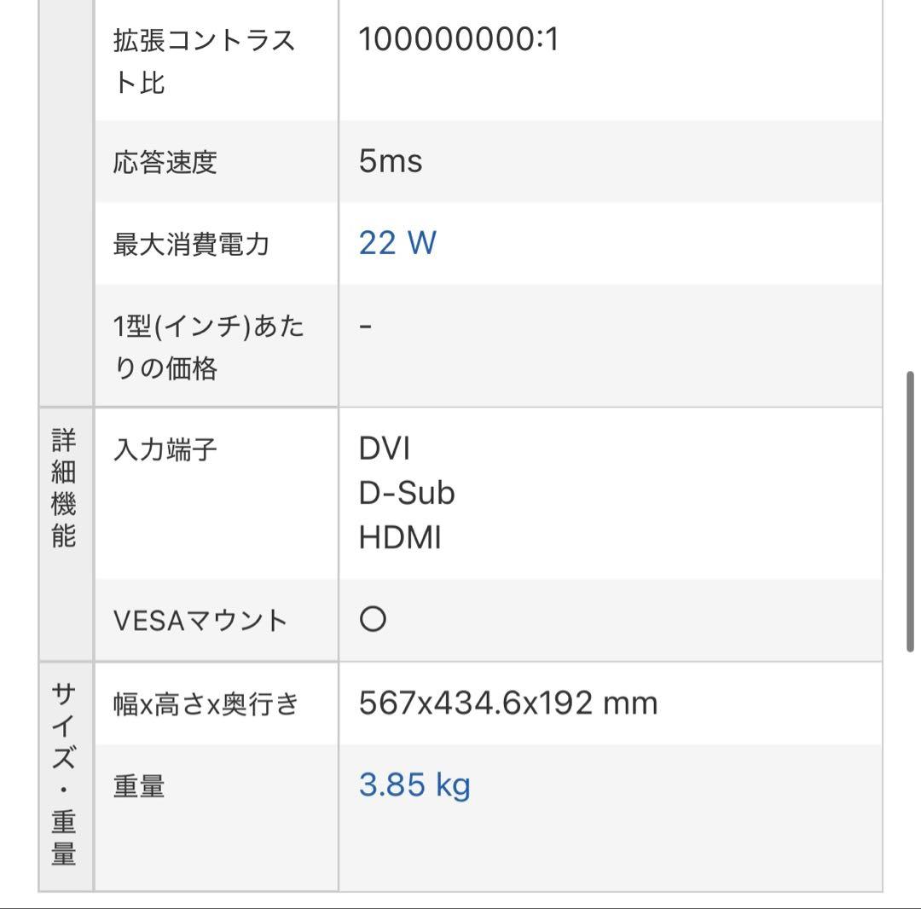Screen dimensions: 921x909
Task: Open the 3.85 kg weight link
Action: 414,785
